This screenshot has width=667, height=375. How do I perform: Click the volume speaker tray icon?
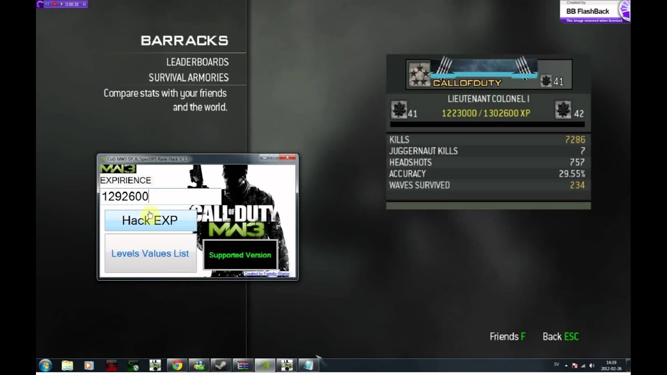click(592, 366)
